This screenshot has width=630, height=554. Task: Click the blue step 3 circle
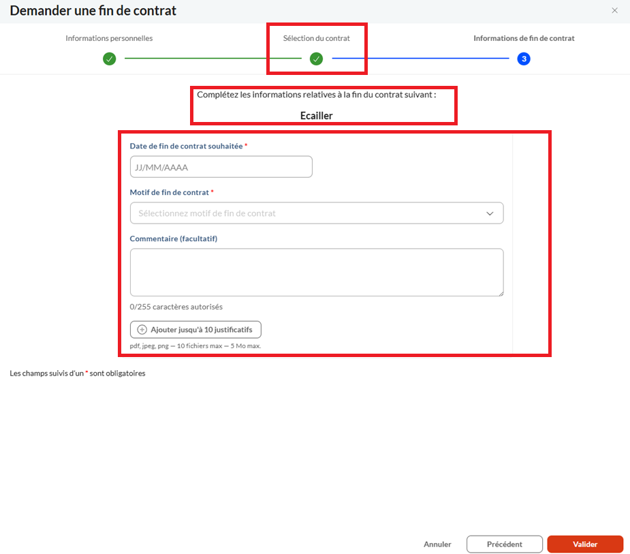click(523, 59)
